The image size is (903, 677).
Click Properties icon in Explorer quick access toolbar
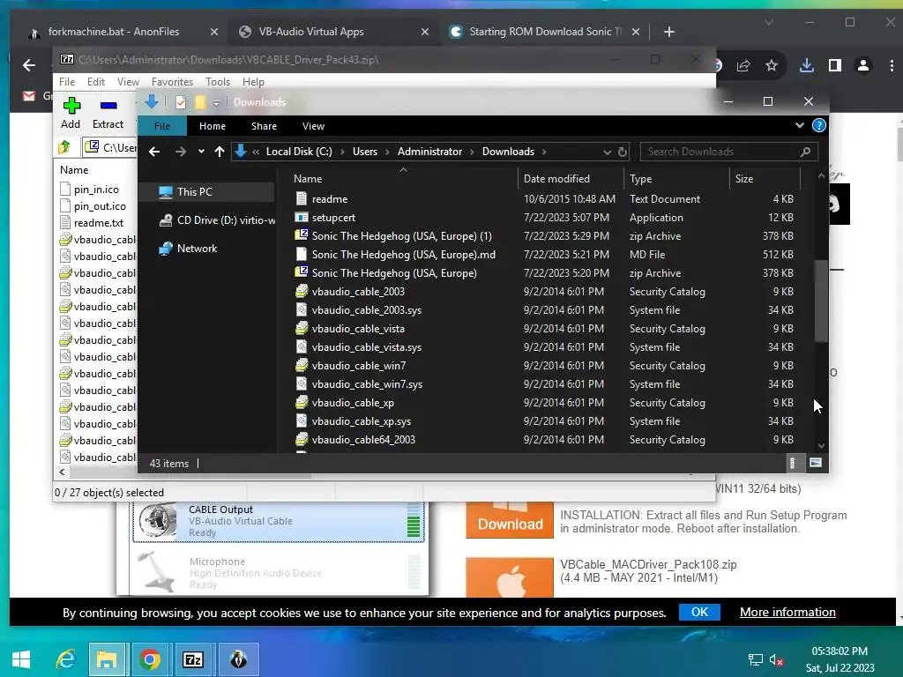pyautogui.click(x=181, y=102)
